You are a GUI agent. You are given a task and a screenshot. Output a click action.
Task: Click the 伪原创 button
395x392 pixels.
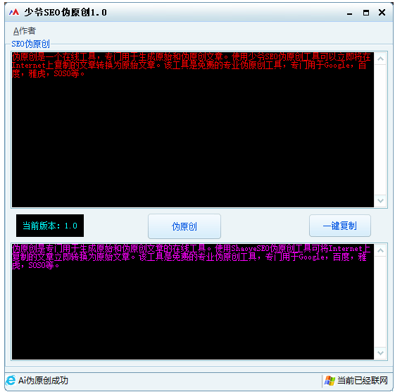pos(184,226)
